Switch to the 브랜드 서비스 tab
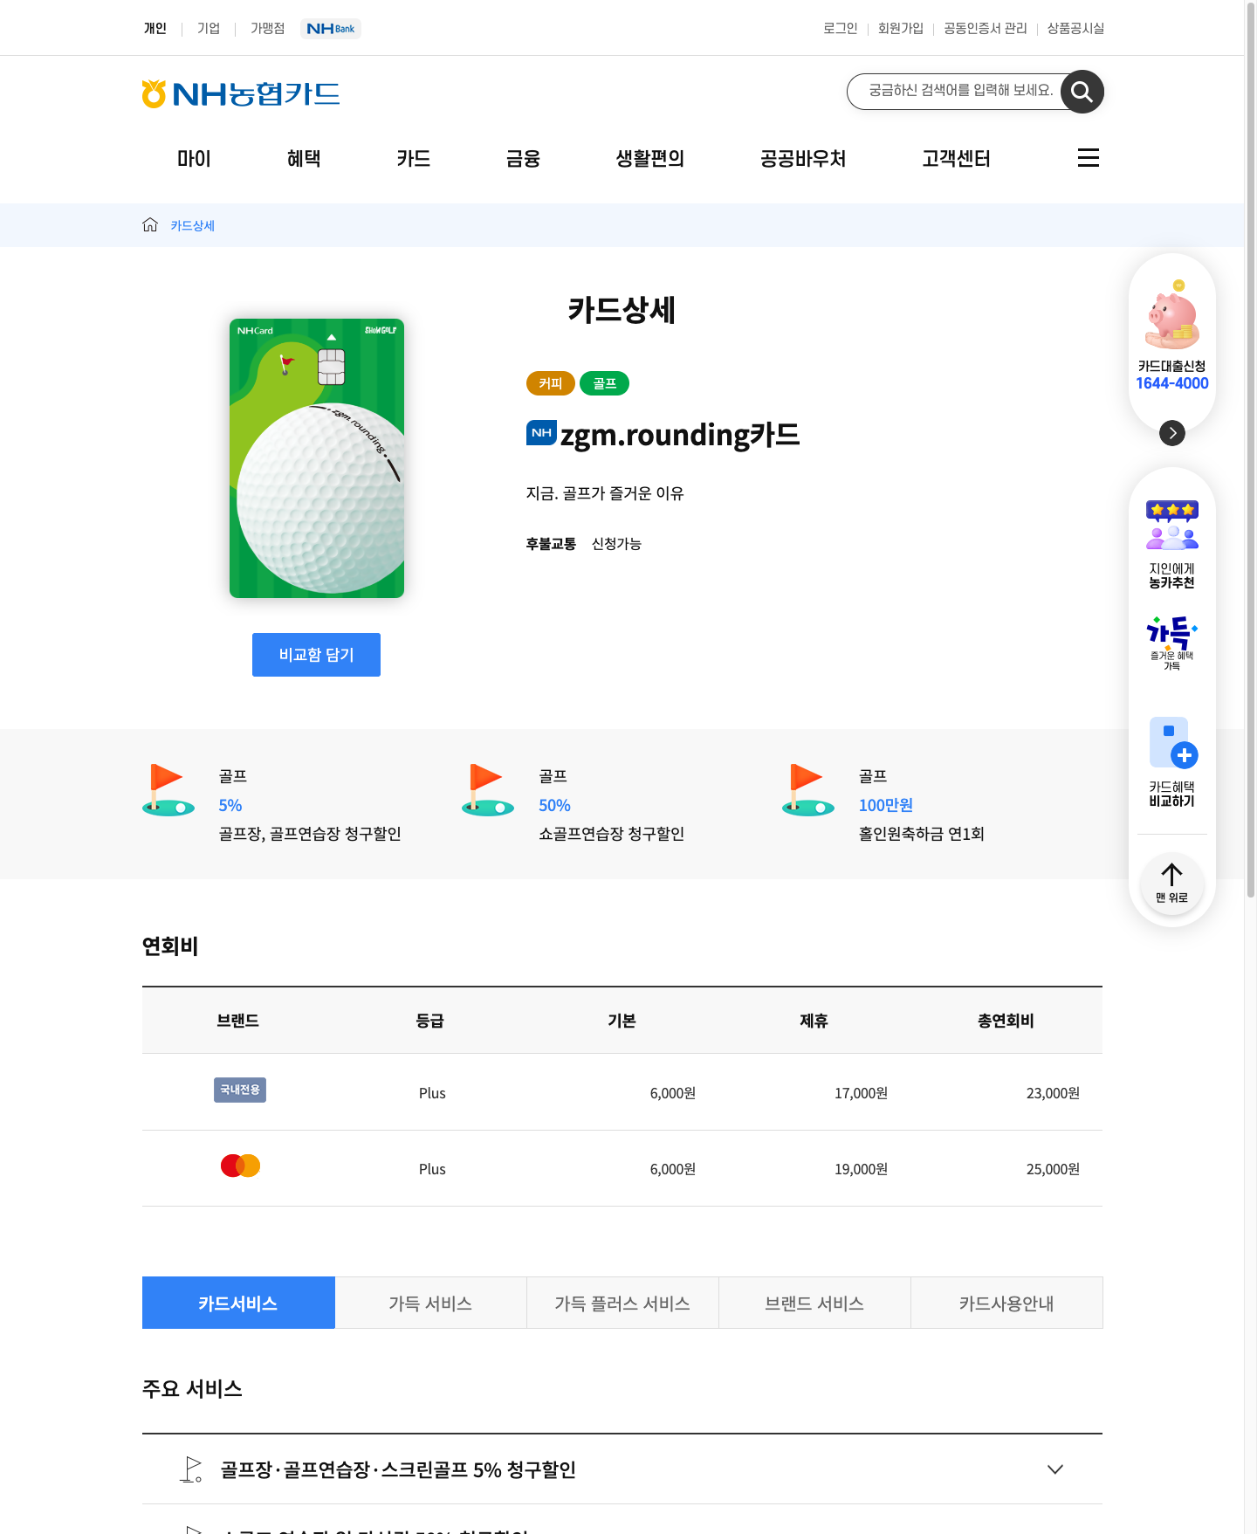The width and height of the screenshot is (1257, 1534). click(814, 1303)
